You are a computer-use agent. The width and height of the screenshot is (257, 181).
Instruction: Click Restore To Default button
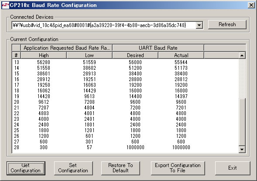coord(120,168)
